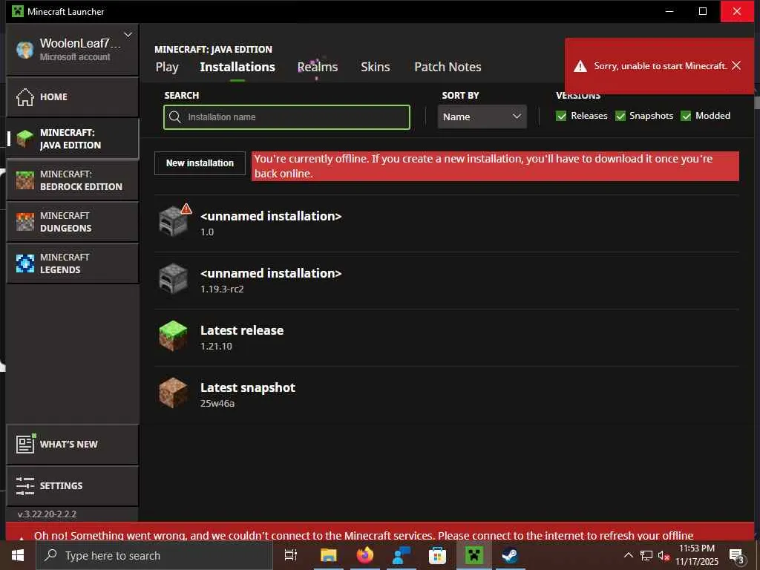This screenshot has height=570, width=760.
Task: Open Firefox from taskbar
Action: [365, 555]
